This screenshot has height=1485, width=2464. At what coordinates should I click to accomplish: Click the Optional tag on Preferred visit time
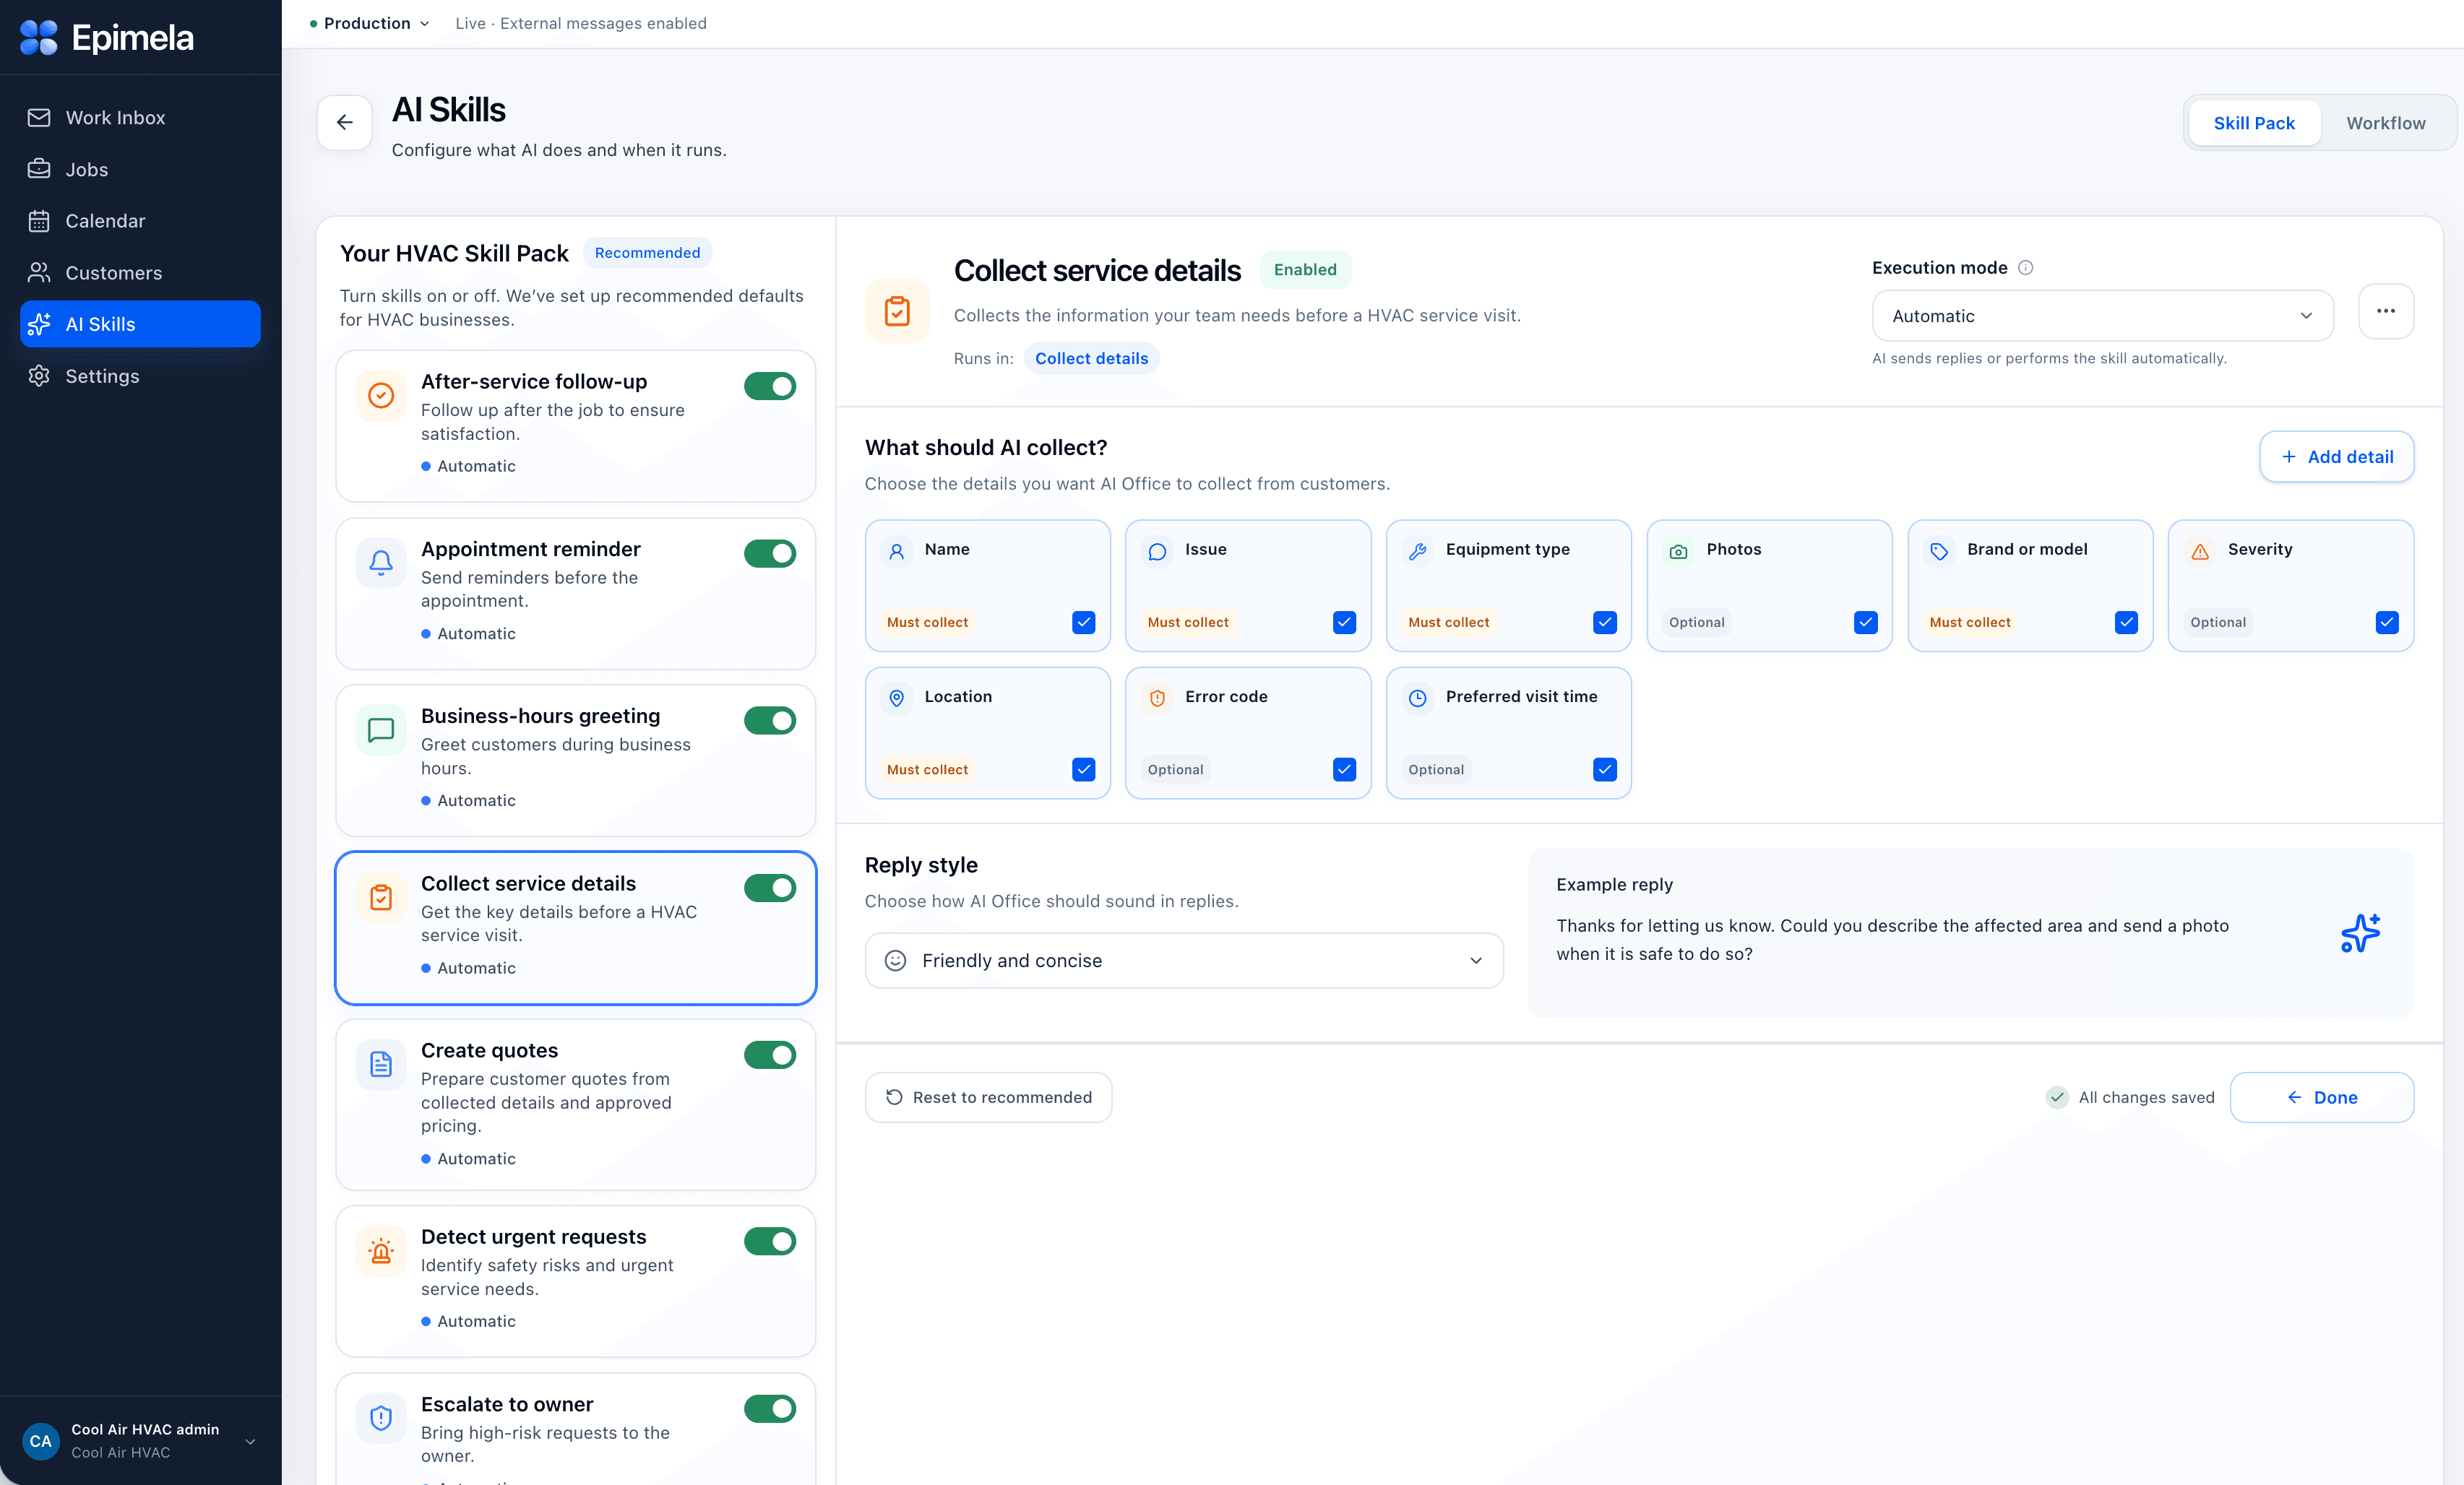pyautogui.click(x=1436, y=769)
